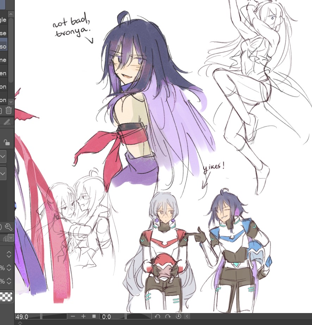Viewport: 312px width, 325px height.
Task: Open the wrench settings icon
Action: point(8,227)
